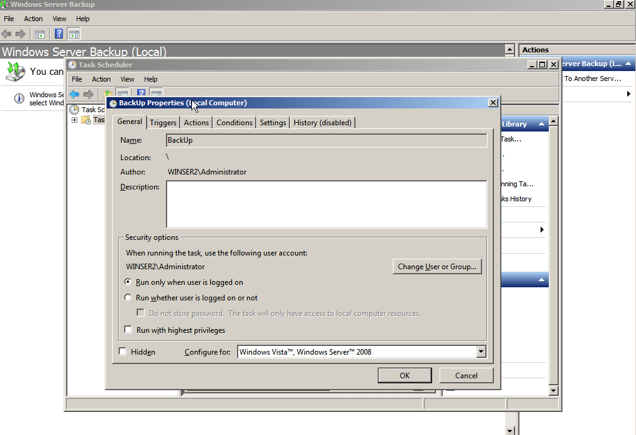636x435 pixels.
Task: Click the Help icon in Task Scheduler toolbar
Action: coord(141,93)
